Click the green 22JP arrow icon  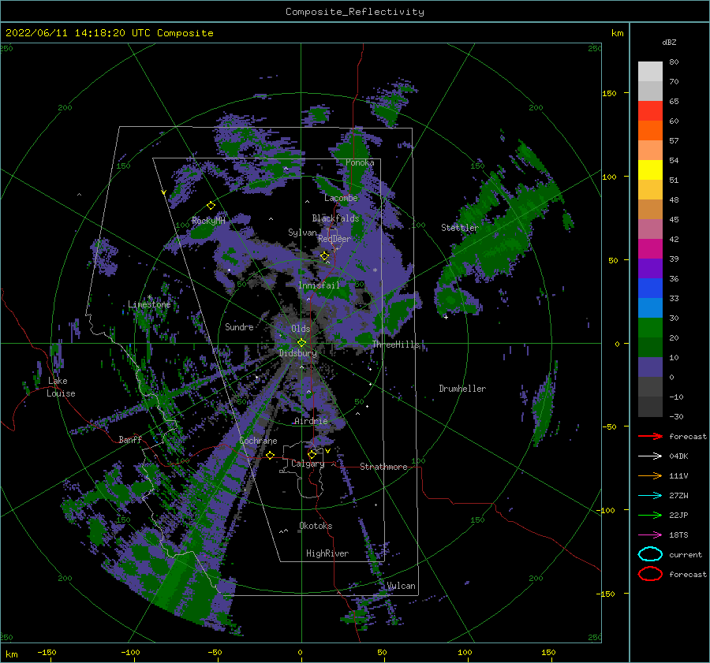click(650, 515)
